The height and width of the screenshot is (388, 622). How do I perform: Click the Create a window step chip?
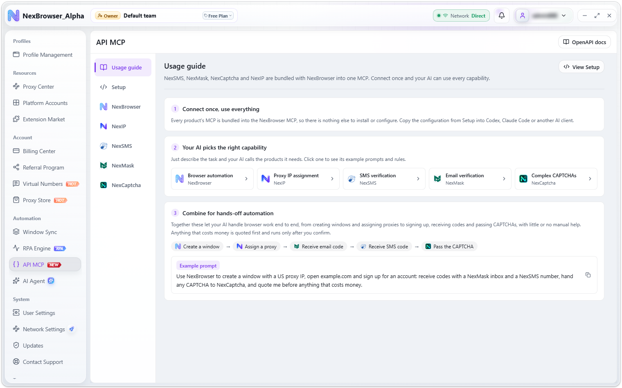[x=197, y=246]
